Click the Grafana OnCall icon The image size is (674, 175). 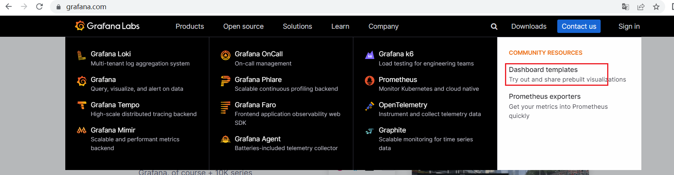point(225,55)
